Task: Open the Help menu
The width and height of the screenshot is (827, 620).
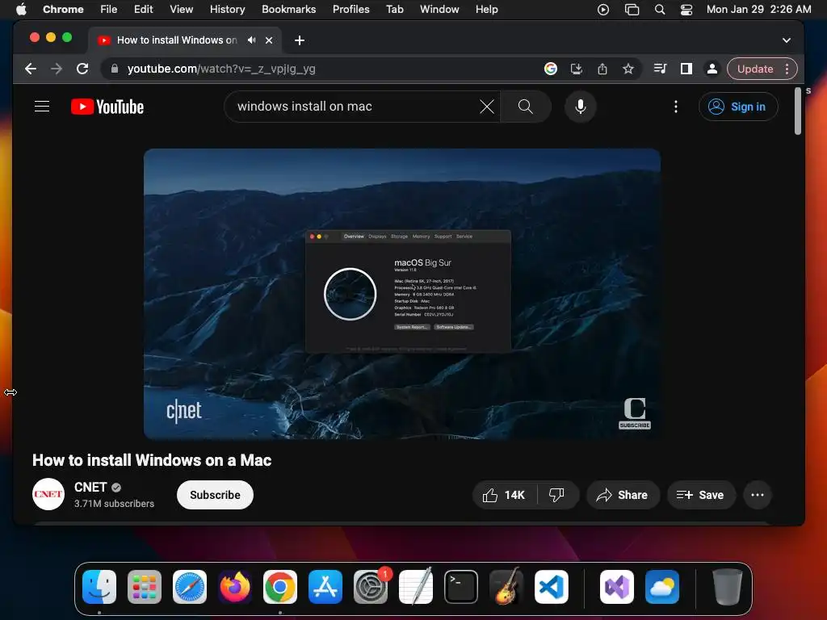Action: click(x=486, y=9)
